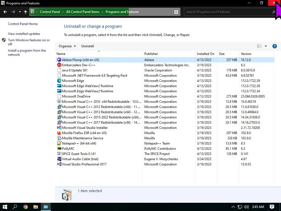
Task: Click the Java 8 Update 361 icon
Action: [x=59, y=70]
